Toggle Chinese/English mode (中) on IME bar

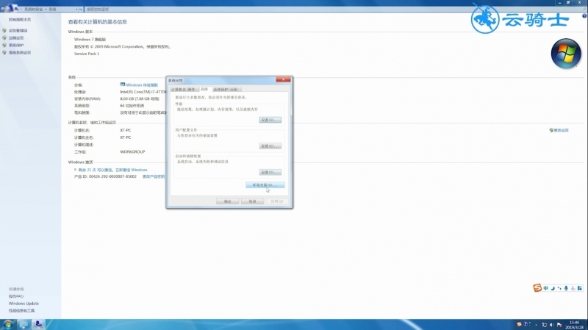546,288
